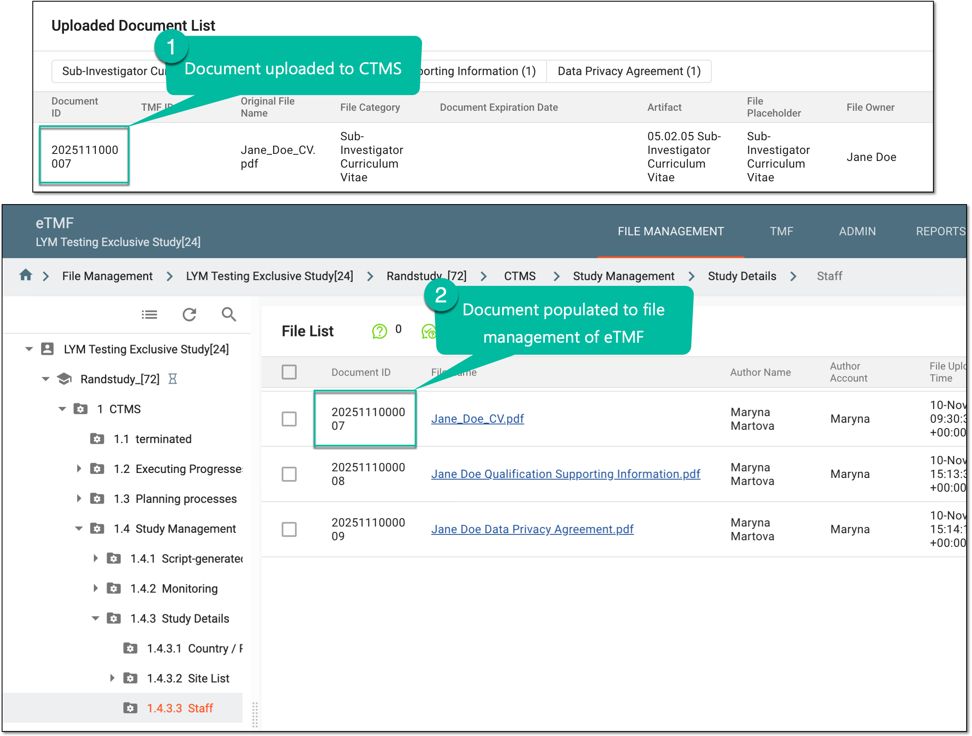The height and width of the screenshot is (736, 972).
Task: Click the graduation cap icon for Randstudy
Action: 64,378
